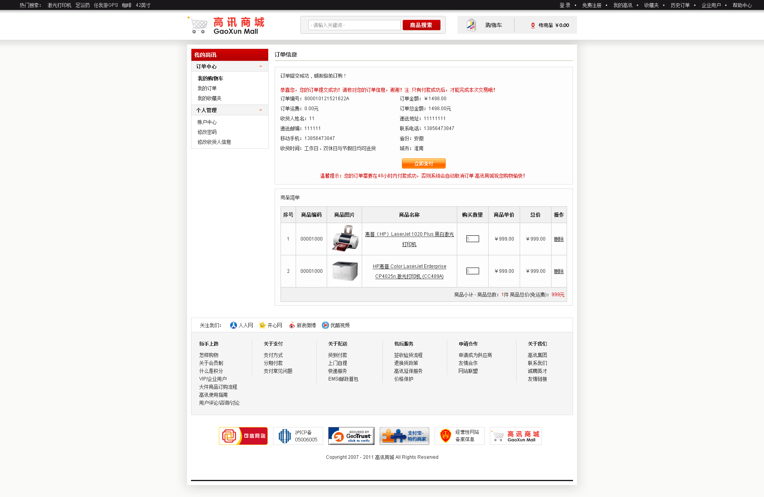Viewport: 764px width, 497px height.
Task: Expand the 订单中心 sidebar section arrow
Action: (260, 66)
